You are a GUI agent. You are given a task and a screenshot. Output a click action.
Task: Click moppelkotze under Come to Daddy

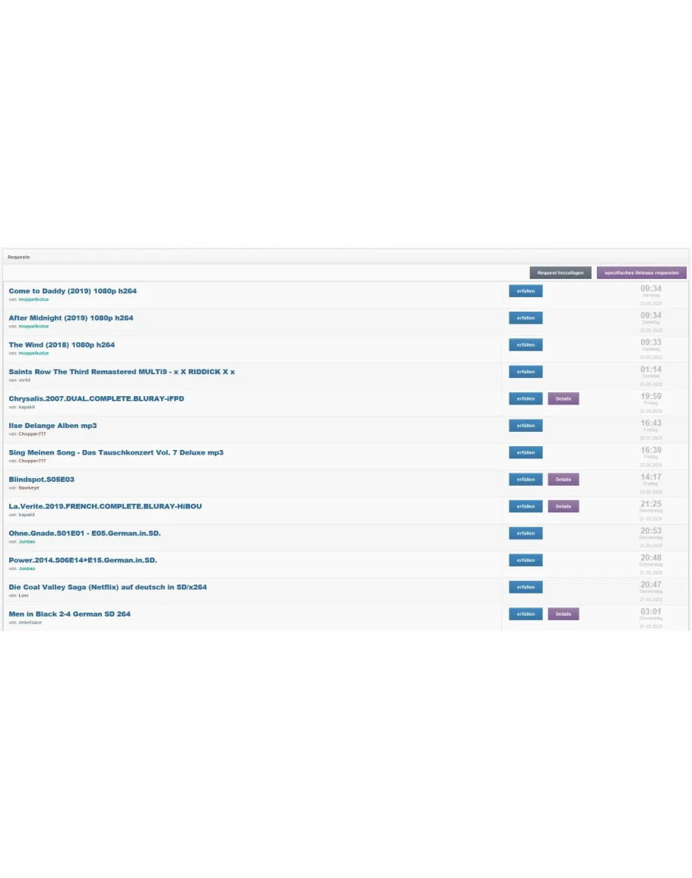point(33,300)
